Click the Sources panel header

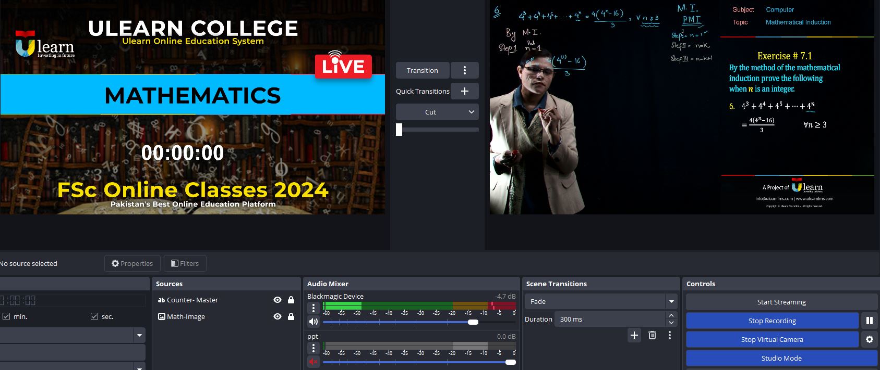pos(226,284)
